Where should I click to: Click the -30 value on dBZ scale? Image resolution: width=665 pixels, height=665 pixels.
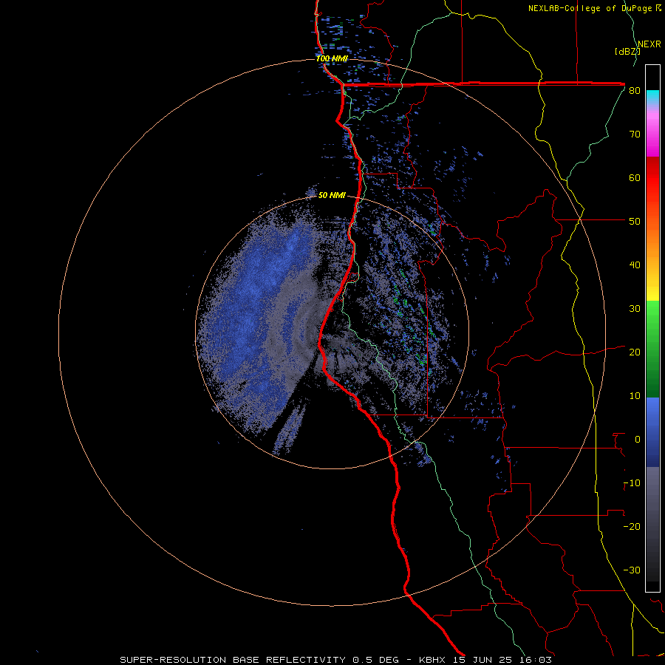(632, 570)
